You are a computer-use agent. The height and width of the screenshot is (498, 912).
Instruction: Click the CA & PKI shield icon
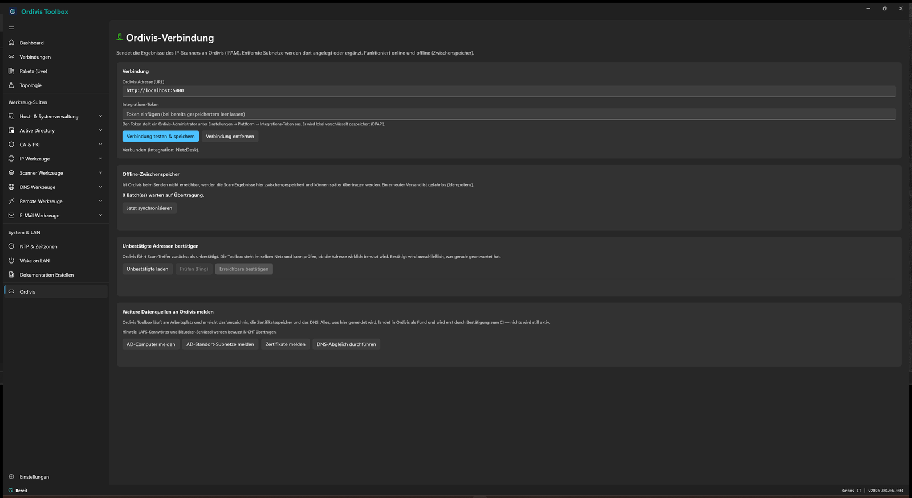click(x=11, y=145)
